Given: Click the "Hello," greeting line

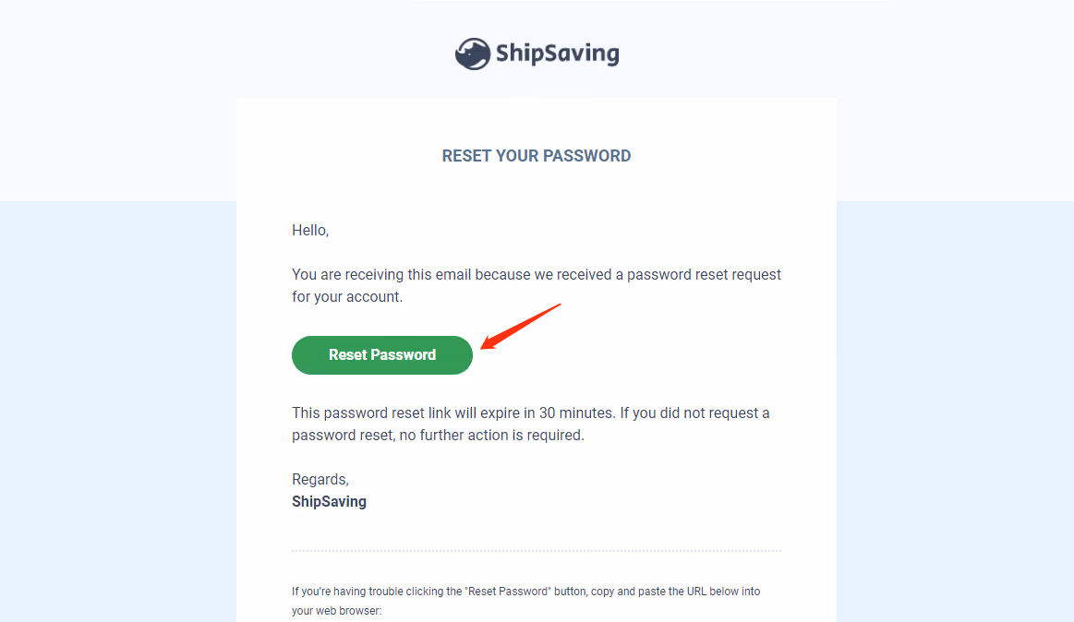Looking at the screenshot, I should 310,231.
